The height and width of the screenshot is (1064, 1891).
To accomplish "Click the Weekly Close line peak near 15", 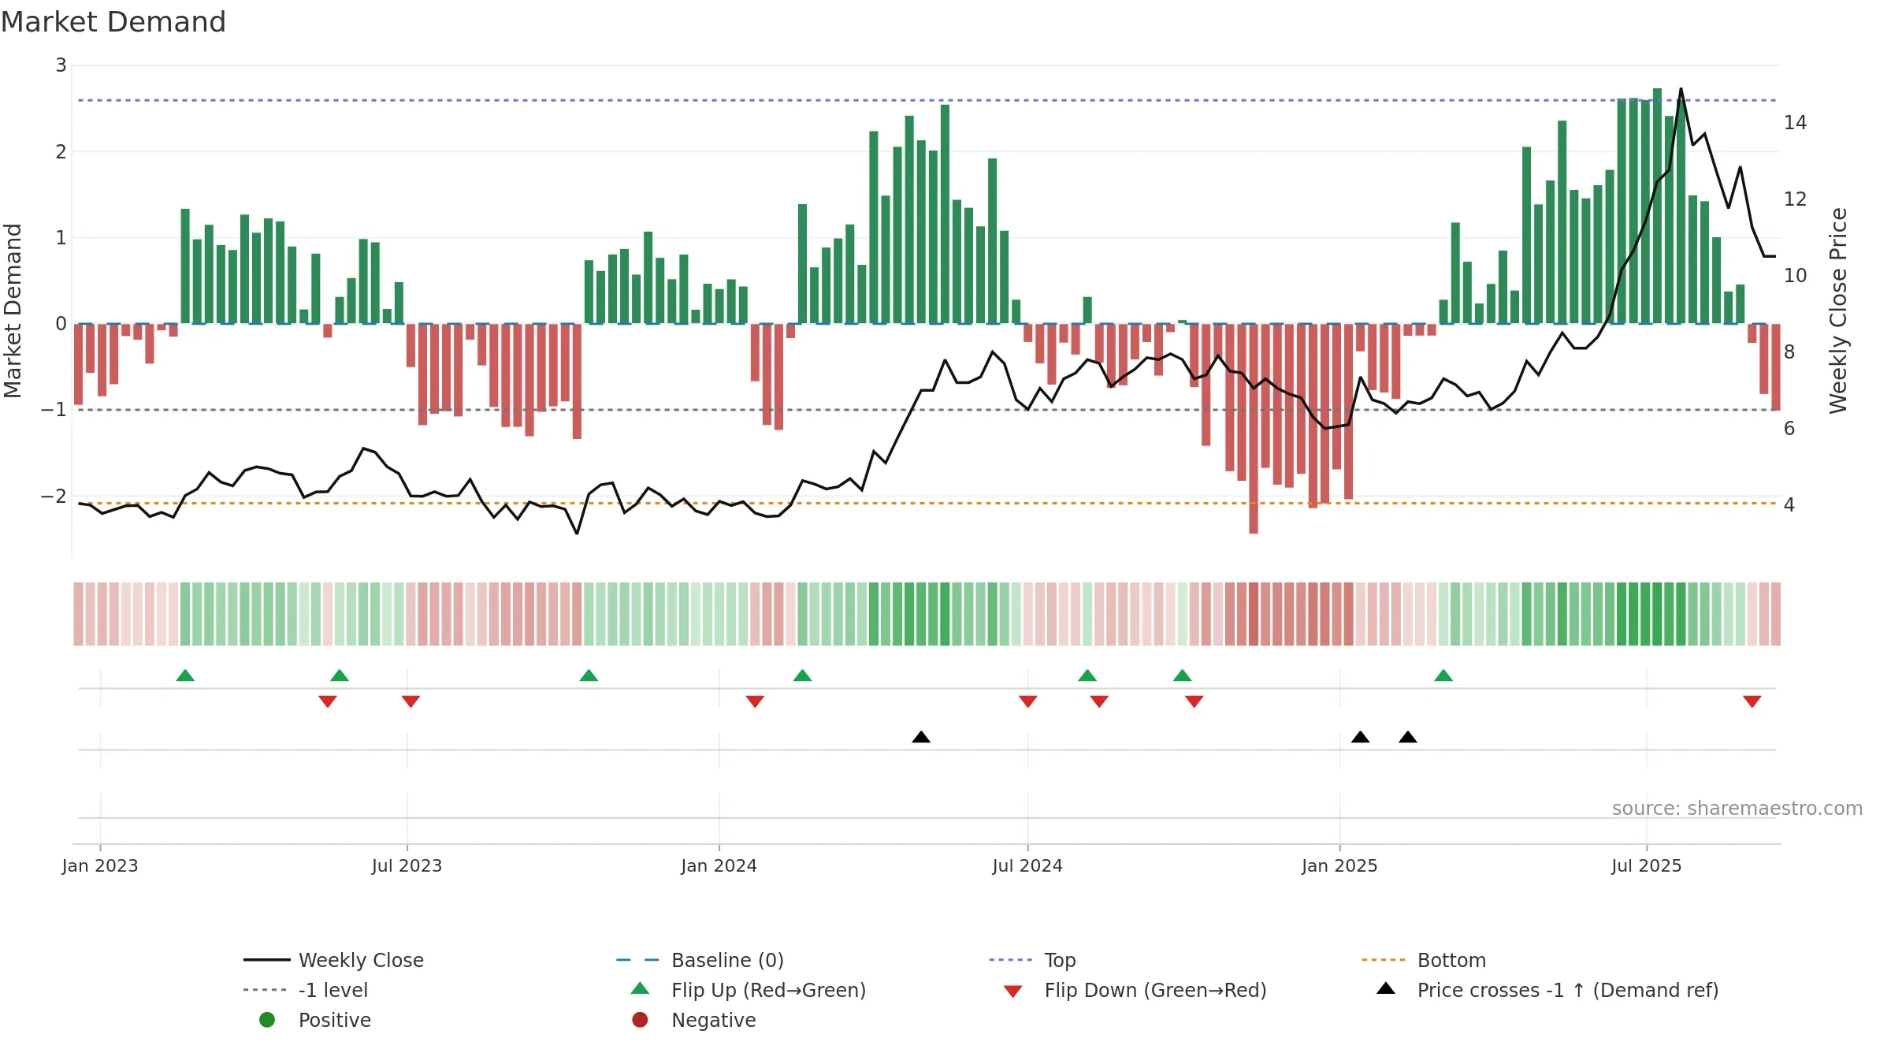I will pyautogui.click(x=1681, y=89).
